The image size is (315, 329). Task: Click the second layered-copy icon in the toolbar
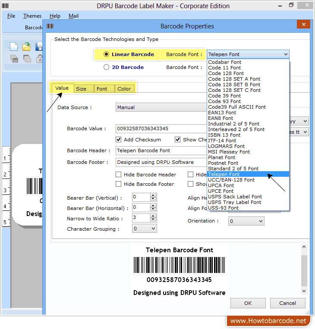(27, 59)
